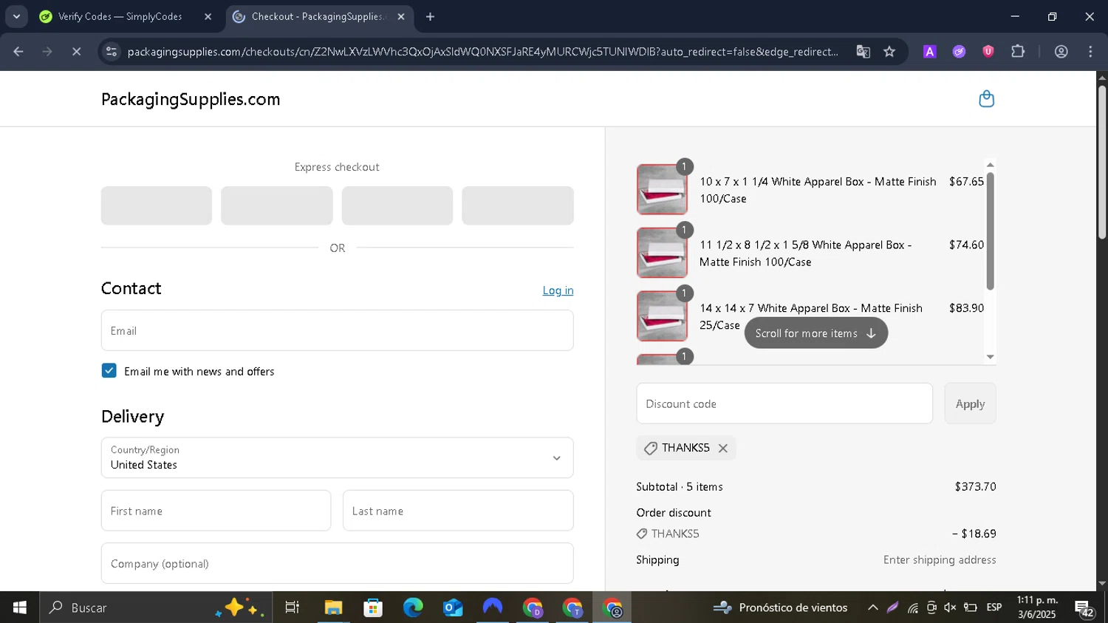Open Microsoft Edge from the taskbar
Screen dimensions: 1108x623
tap(413, 607)
